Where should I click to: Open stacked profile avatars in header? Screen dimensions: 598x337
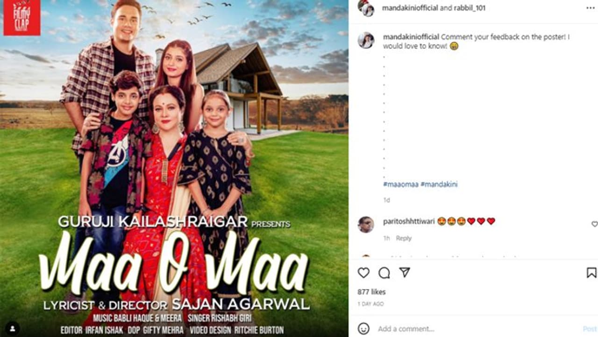(x=366, y=7)
